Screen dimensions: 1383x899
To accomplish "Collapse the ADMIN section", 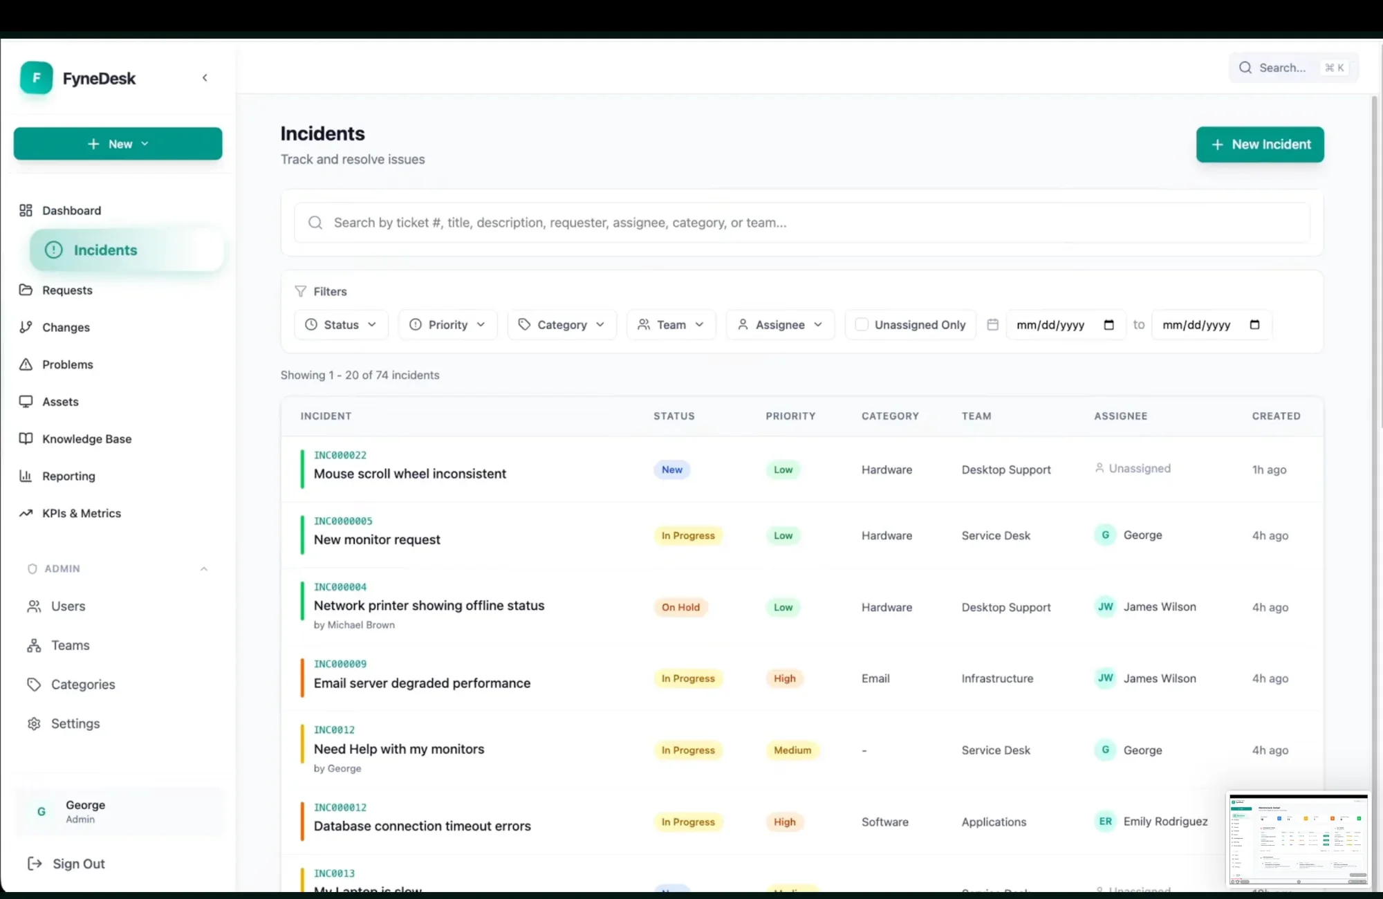I will tap(203, 569).
